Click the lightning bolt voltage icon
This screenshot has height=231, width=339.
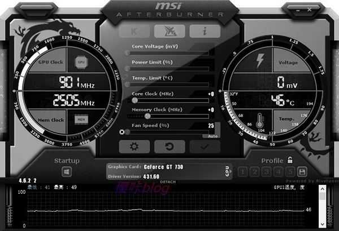click(x=260, y=60)
